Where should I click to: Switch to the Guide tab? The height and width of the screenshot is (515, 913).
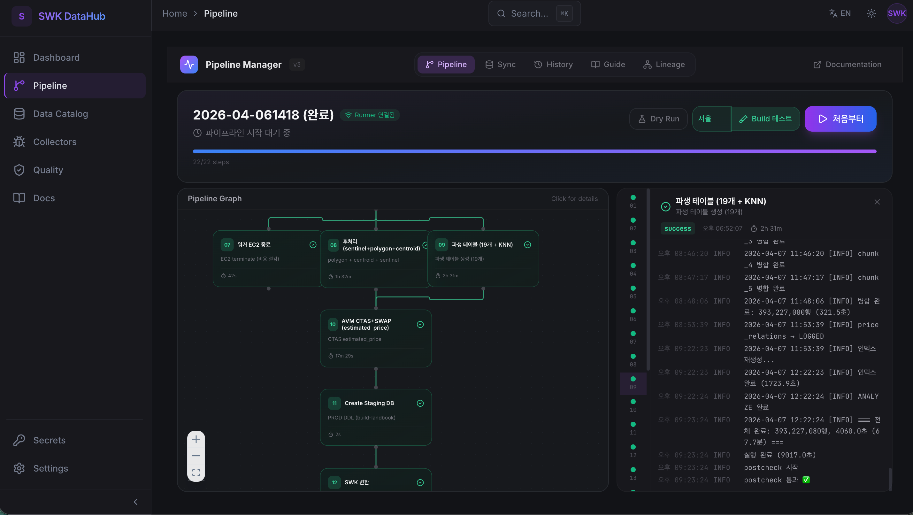click(608, 65)
